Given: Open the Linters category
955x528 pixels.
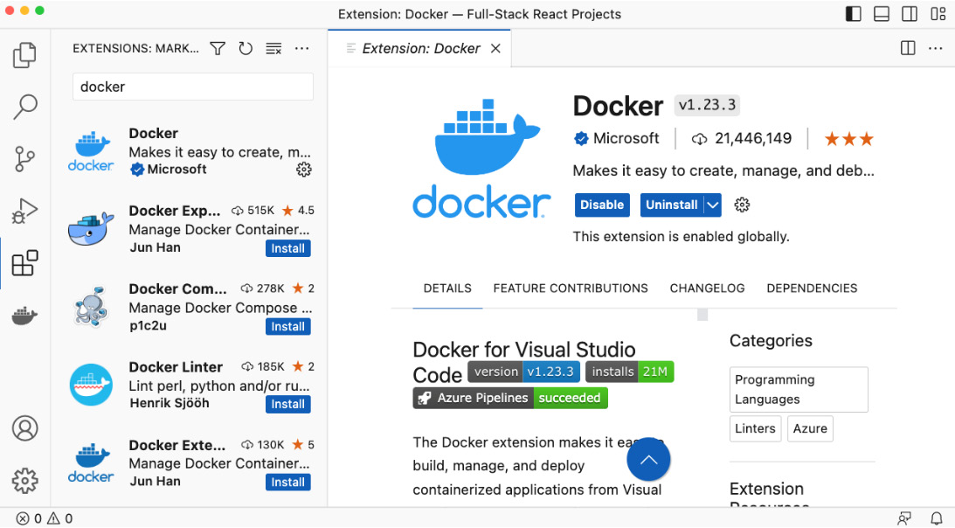Looking at the screenshot, I should [755, 428].
